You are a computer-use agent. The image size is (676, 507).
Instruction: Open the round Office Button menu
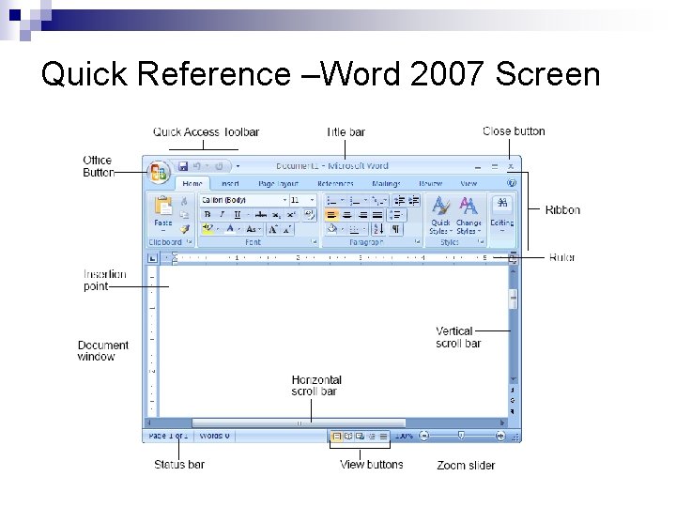click(159, 173)
